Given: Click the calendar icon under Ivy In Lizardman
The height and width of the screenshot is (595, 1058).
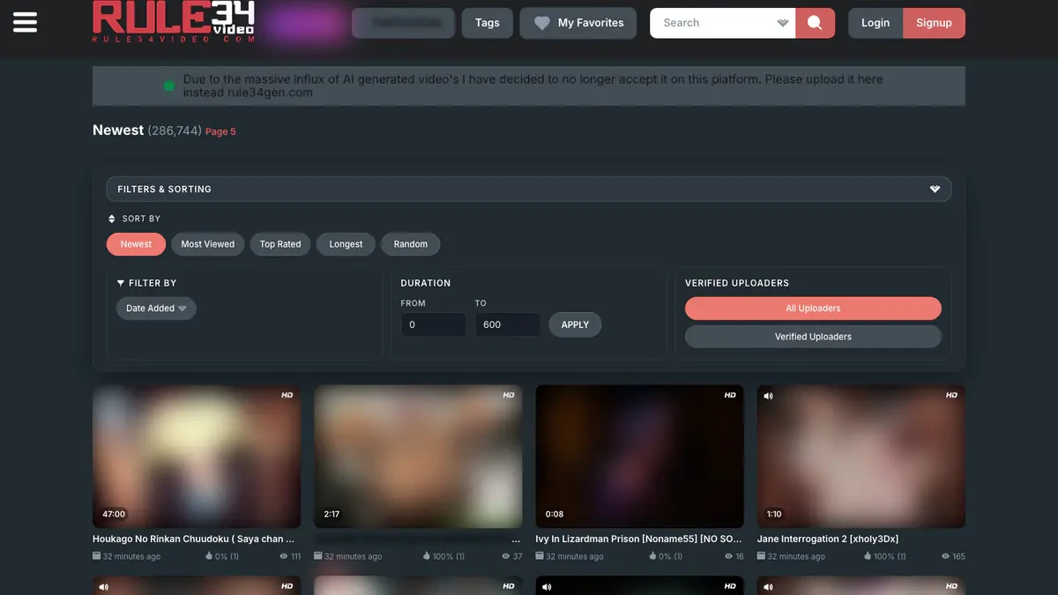Looking at the screenshot, I should coord(540,556).
